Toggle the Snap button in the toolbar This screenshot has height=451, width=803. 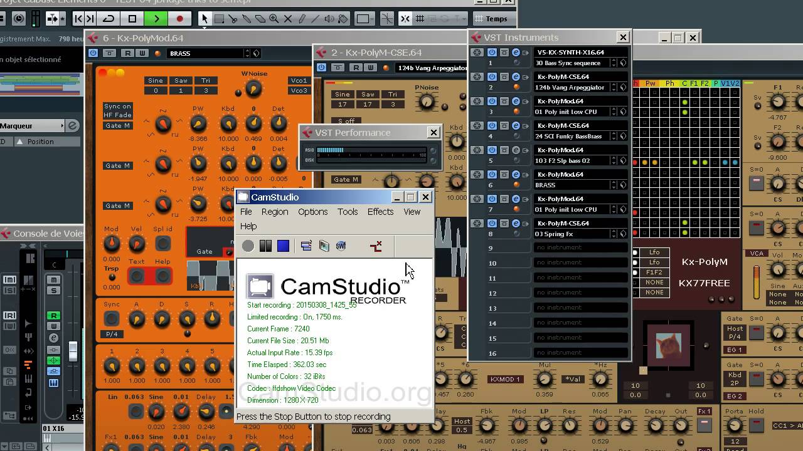click(x=405, y=19)
